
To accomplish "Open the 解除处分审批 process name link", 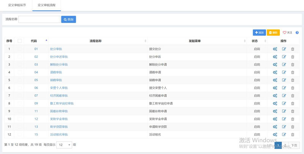I will [x=59, y=64].
